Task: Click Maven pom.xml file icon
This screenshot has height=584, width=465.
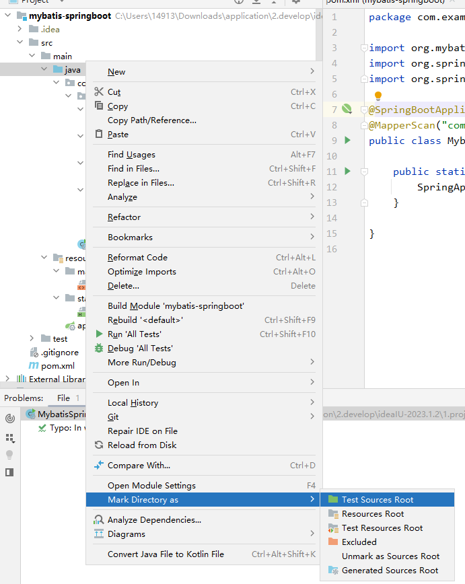Action: tap(34, 365)
